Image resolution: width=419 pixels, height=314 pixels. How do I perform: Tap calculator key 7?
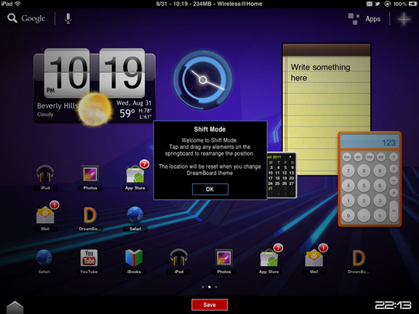pos(348,170)
